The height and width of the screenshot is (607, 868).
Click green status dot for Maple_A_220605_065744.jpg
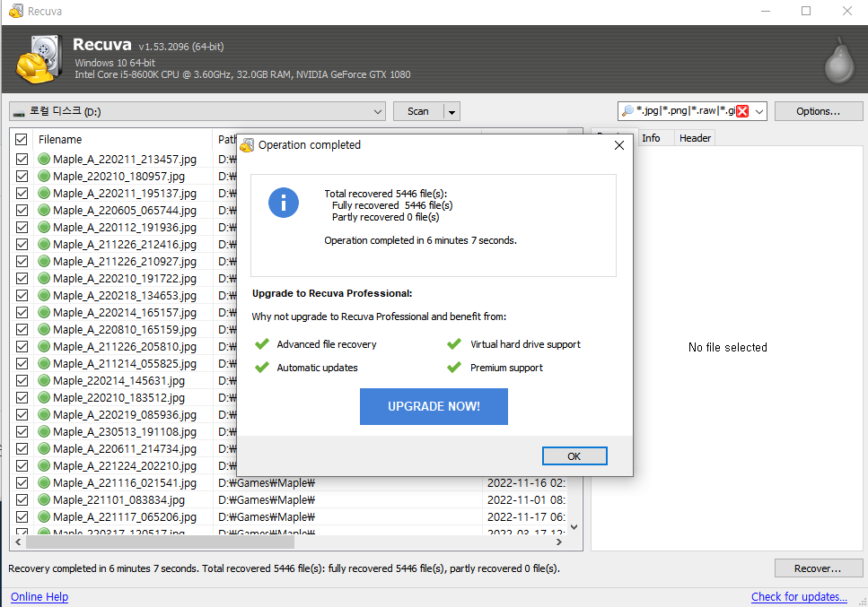click(44, 210)
